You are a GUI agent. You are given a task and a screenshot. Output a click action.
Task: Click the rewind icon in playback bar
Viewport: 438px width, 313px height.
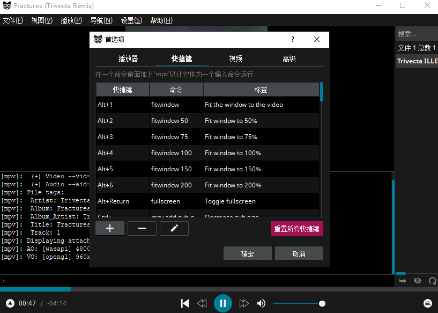coord(202,303)
